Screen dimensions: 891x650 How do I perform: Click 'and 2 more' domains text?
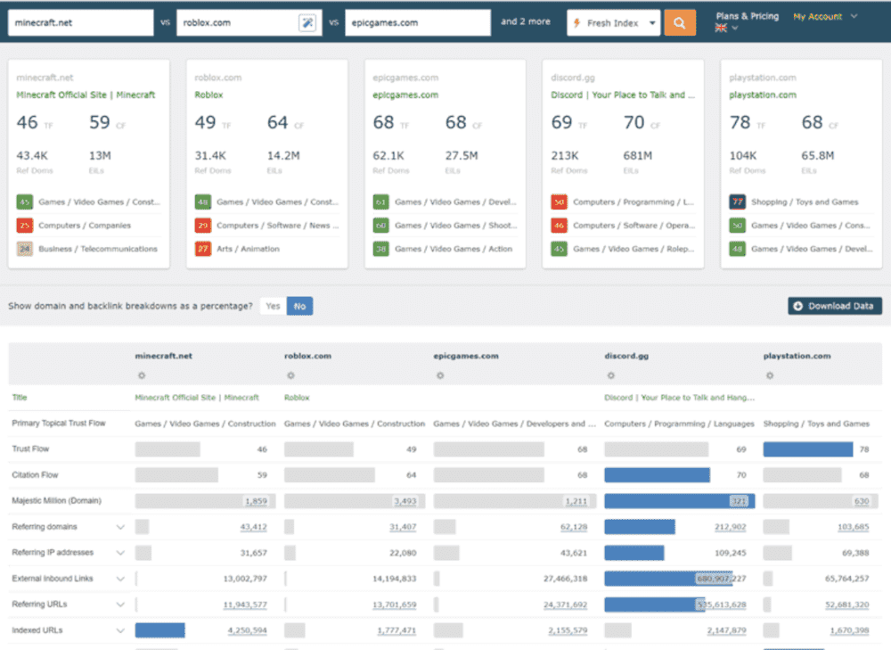526,21
